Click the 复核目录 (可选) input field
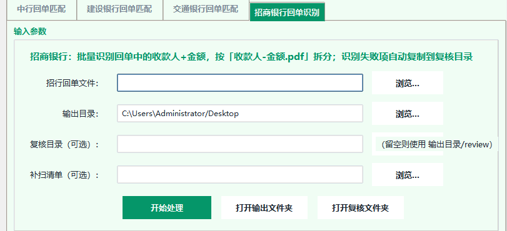The width and height of the screenshot is (507, 231). click(240, 144)
